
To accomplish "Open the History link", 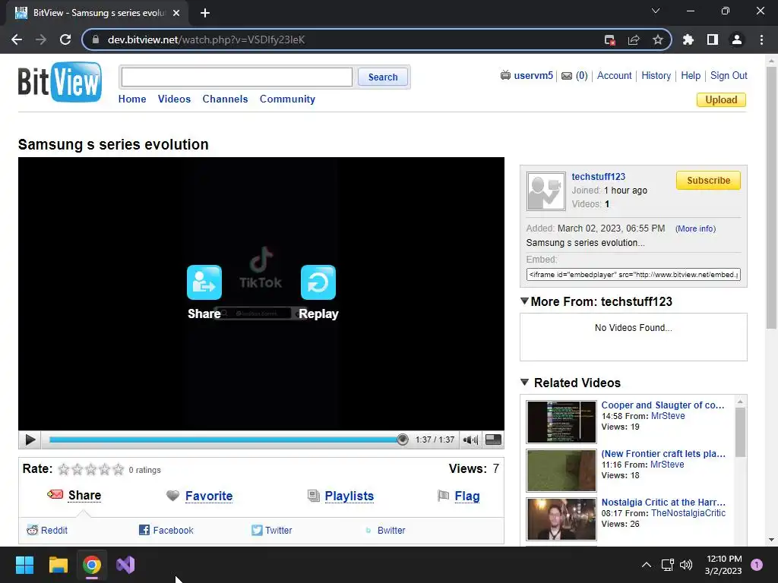I will (656, 75).
